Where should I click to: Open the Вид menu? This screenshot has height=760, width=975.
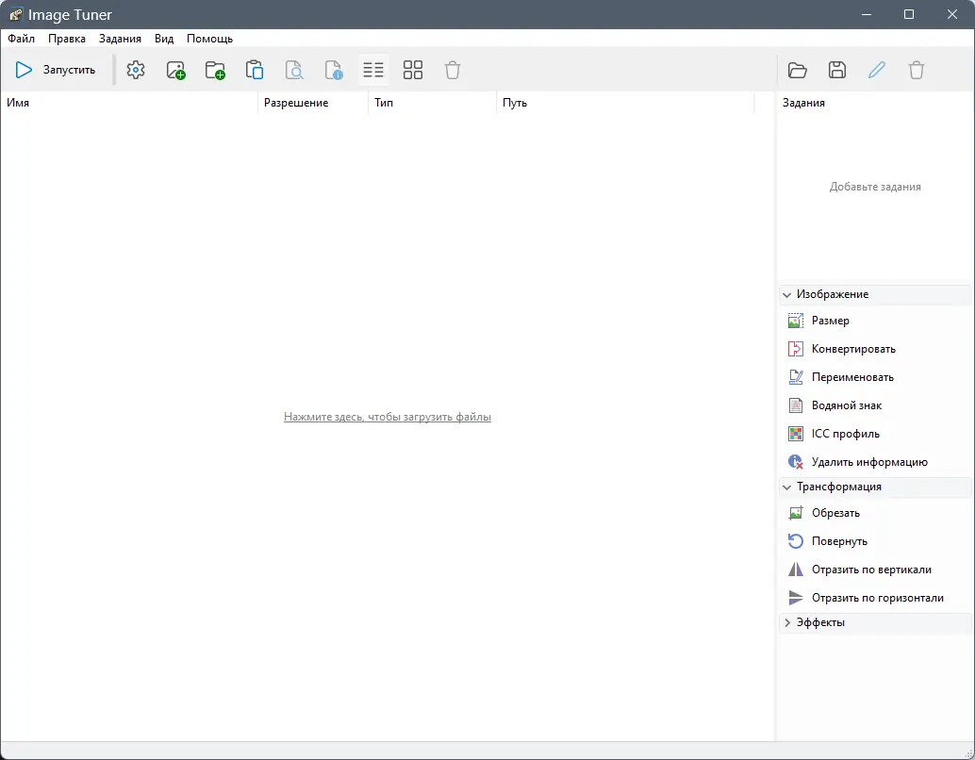(x=164, y=39)
